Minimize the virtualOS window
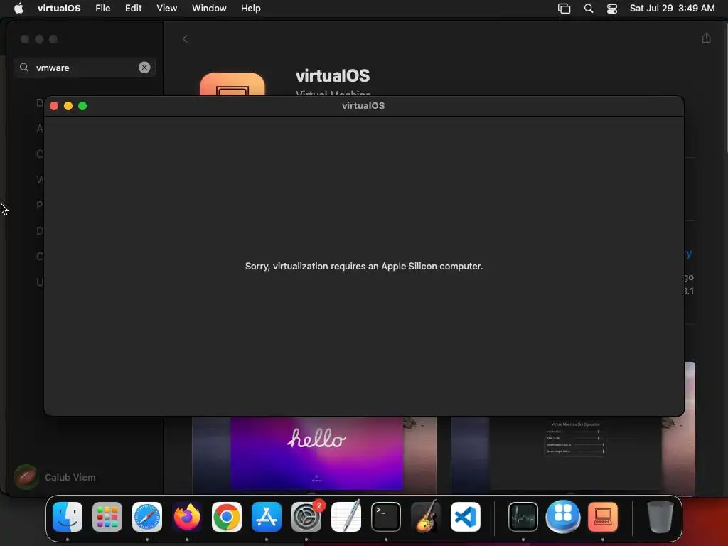The image size is (728, 546). [x=68, y=106]
